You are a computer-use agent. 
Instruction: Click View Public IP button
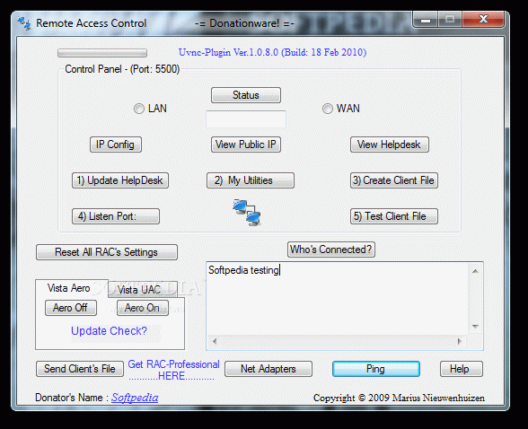(246, 144)
